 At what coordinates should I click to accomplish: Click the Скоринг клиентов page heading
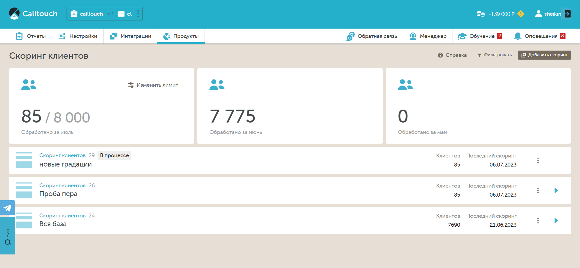(x=49, y=56)
